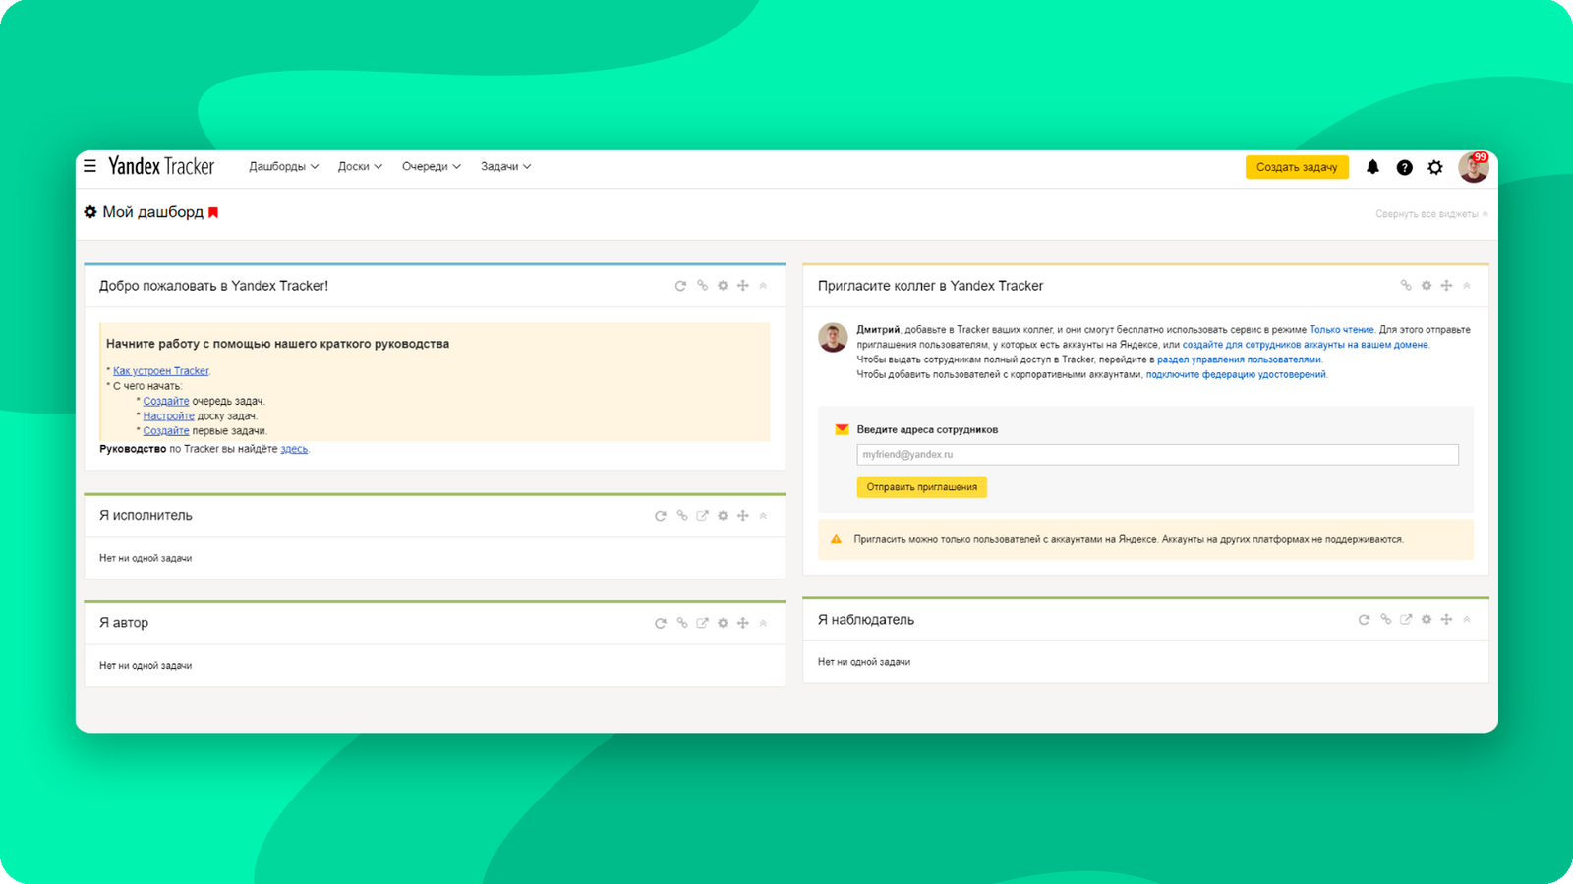Click red bookmark flag next to Мой дашборд
Screen dimensions: 1573x884
(x=213, y=212)
